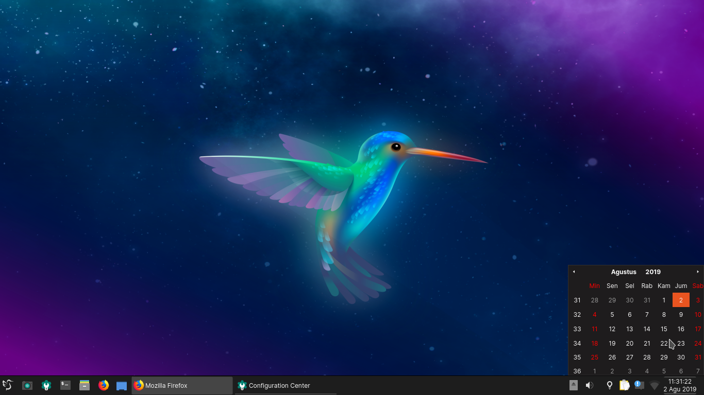704x395 pixels.
Task: Click the Jum weekday header
Action: 681,285
